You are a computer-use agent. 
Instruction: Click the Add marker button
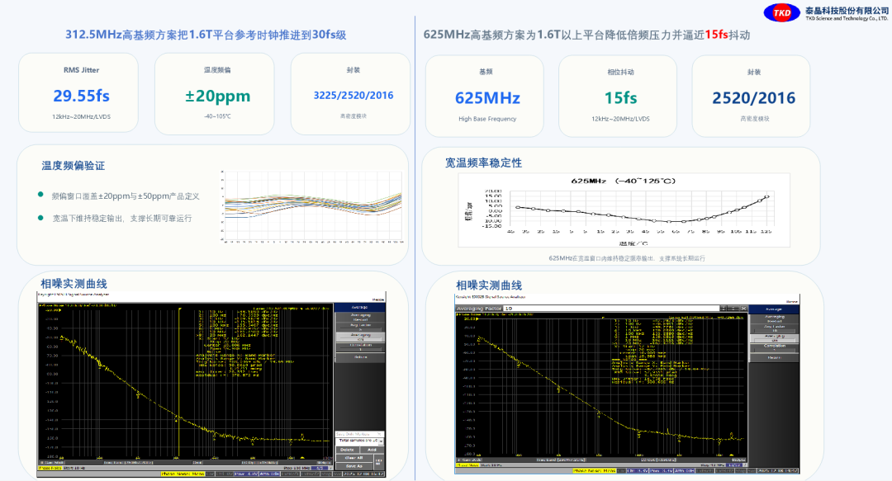click(372, 450)
